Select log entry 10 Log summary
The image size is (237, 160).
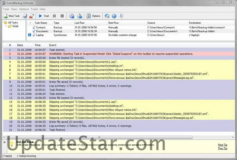point(119,86)
